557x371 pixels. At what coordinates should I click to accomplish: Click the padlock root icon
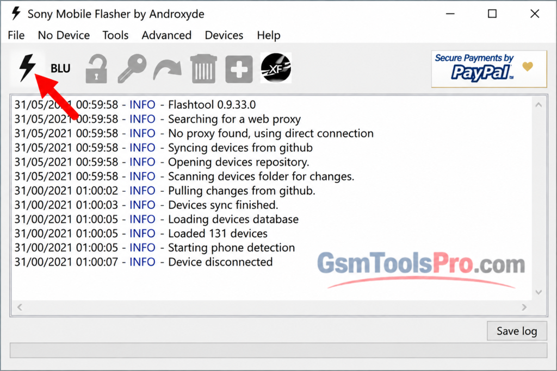click(x=97, y=69)
